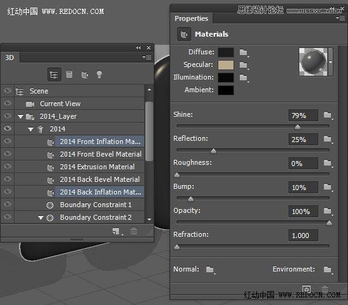Click the Shine slider handle

(297, 127)
